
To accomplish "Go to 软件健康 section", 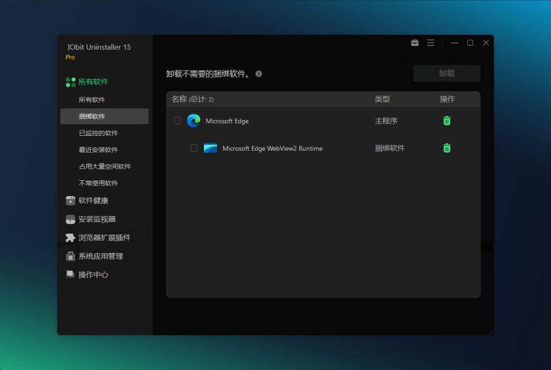I will [x=93, y=201].
